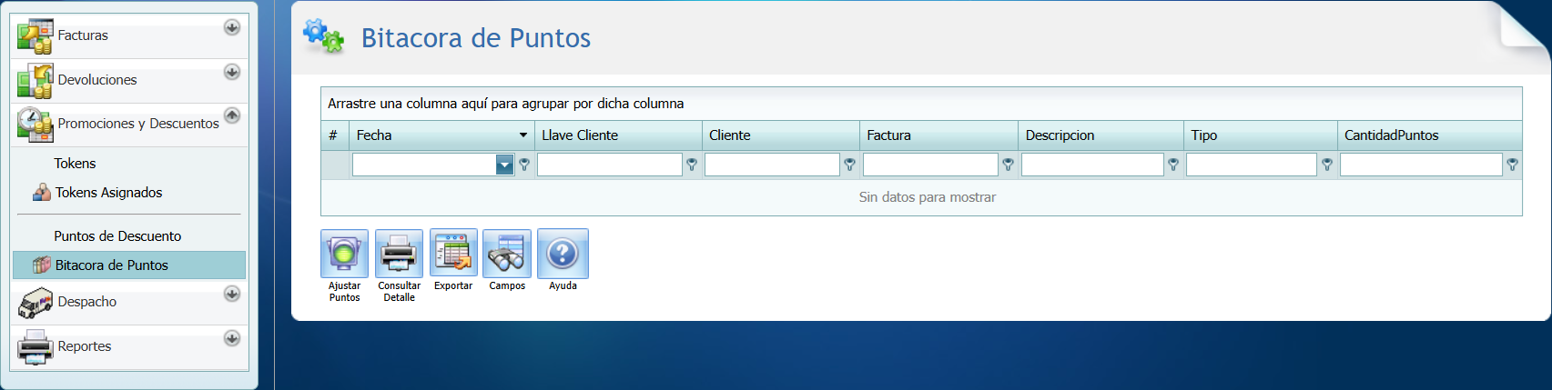This screenshot has height=390, width=1552.
Task: Click filter funnel icon for Tipo column
Action: [x=1327, y=165]
